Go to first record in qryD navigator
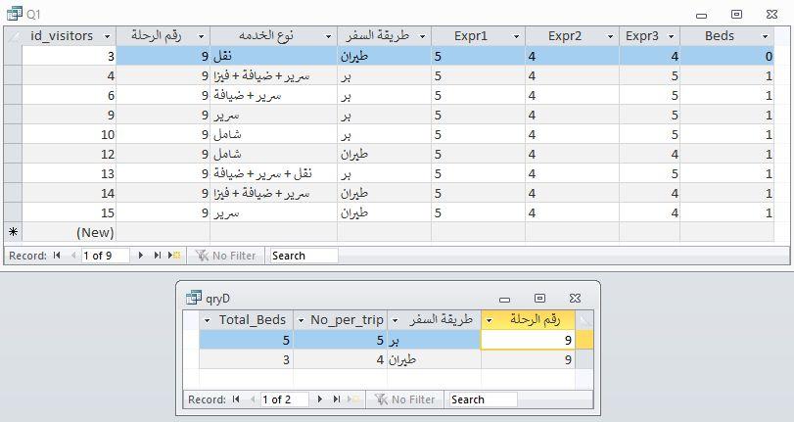This screenshot has width=794, height=422. 236,399
